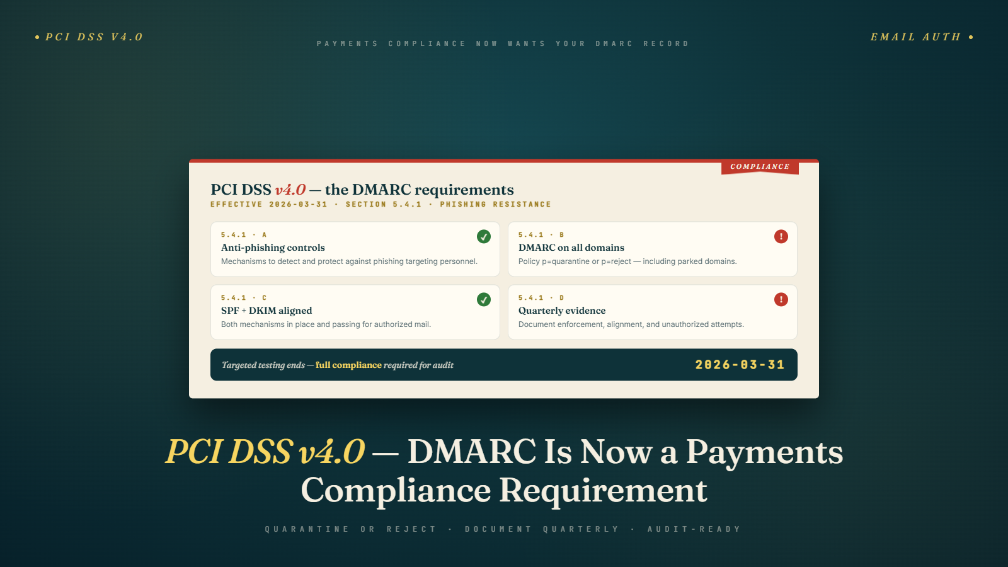The image size is (1008, 567).
Task: Click the 'PAYMENTS COMPLIANCE NOW WANTS YOUR DMARC RECORD' tagline
Action: 503,43
